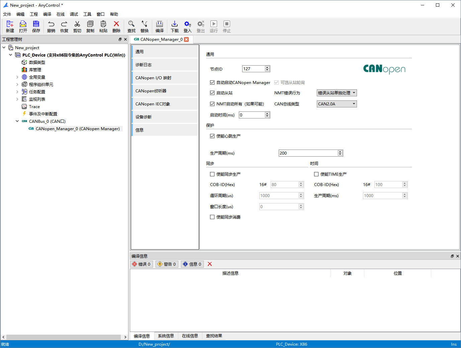Screen dimensions: 461x348
Task: Enable 使能同步消费 checkbox
Action: point(212,217)
